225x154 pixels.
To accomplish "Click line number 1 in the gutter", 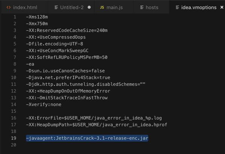I will click(15, 17).
